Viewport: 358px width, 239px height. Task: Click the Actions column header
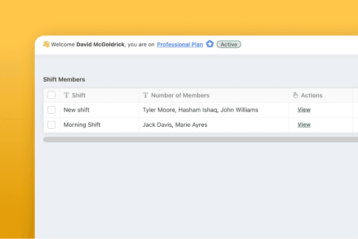tap(320, 95)
